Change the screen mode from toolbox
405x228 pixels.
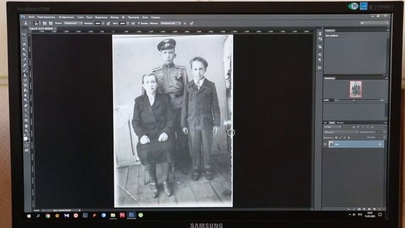point(27,150)
